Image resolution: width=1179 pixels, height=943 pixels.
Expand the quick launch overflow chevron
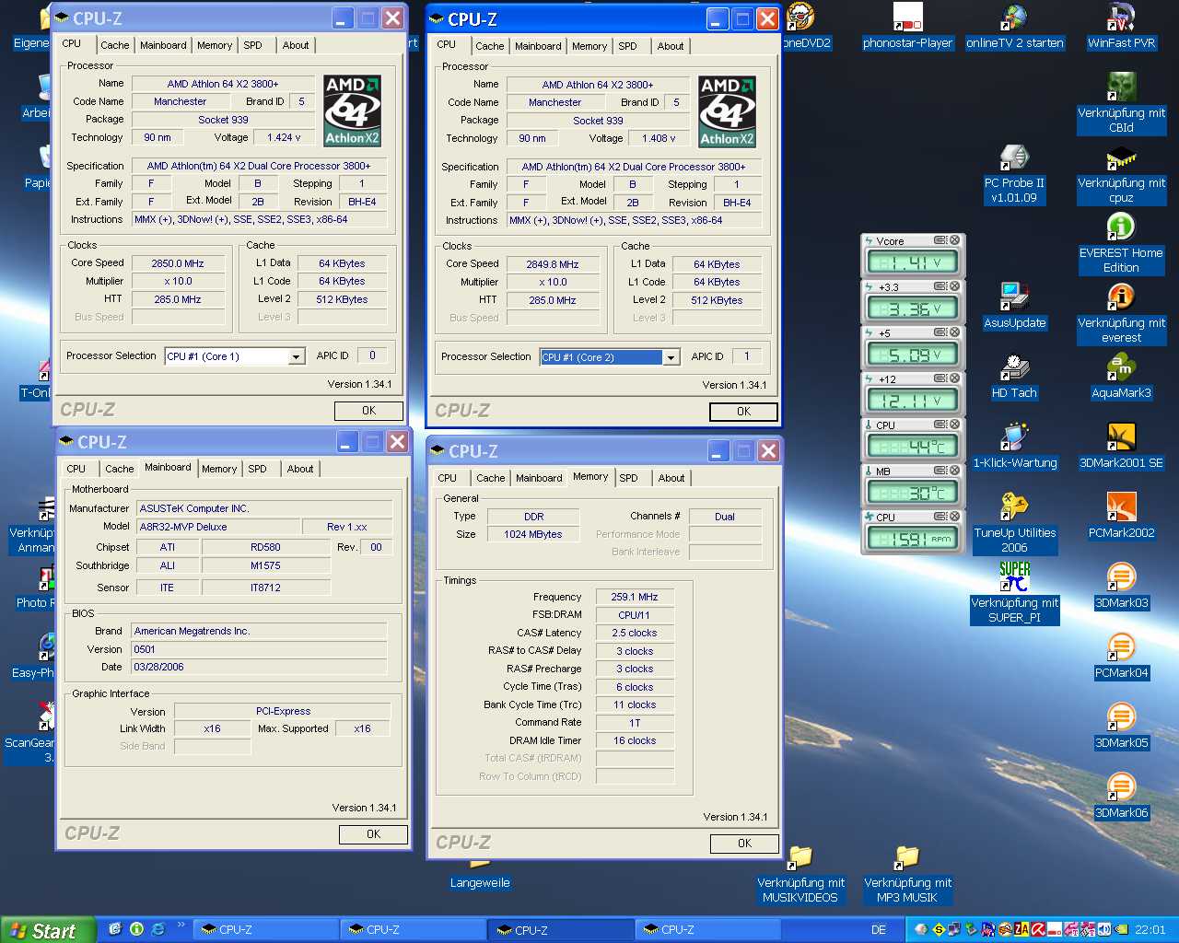[181, 926]
